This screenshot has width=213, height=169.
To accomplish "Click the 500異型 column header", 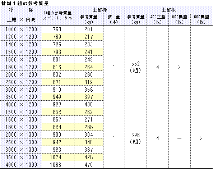I will [180, 19].
